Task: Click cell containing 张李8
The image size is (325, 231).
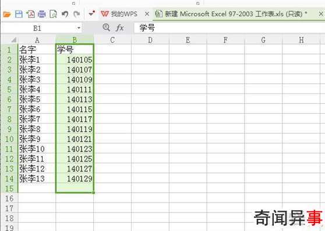Action: [37, 129]
